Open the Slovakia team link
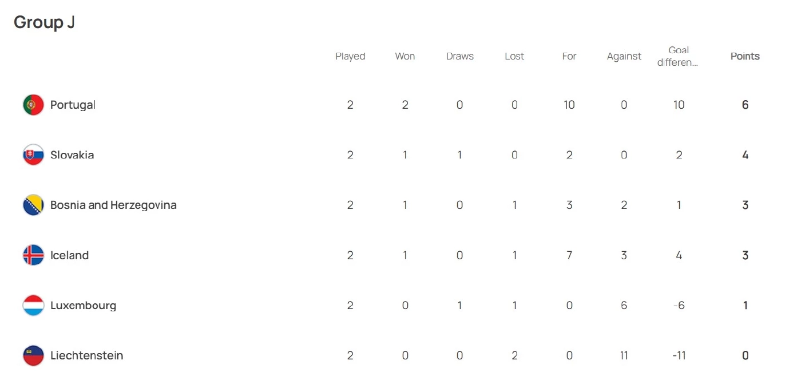Screen dimensions: 801x380 click(72, 155)
